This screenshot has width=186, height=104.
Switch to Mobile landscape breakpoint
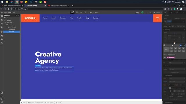coord(81,12)
